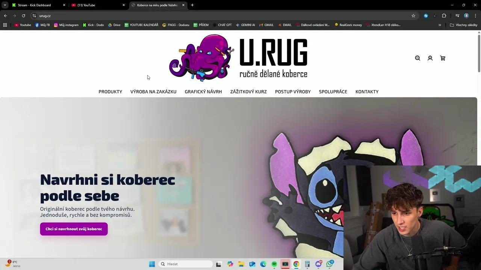Go back with the browser back arrow

5,16
